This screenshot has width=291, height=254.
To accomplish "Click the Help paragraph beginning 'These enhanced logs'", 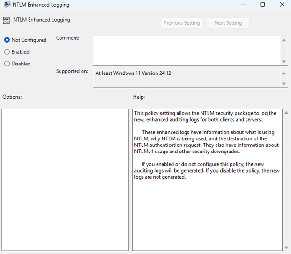I will pyautogui.click(x=206, y=142).
